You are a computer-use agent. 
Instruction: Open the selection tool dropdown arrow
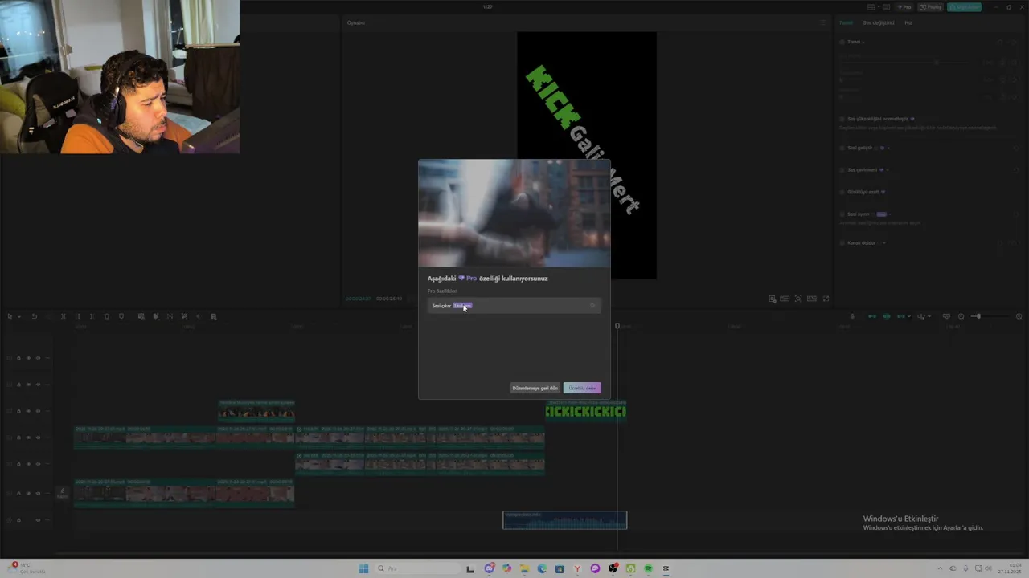pos(18,316)
